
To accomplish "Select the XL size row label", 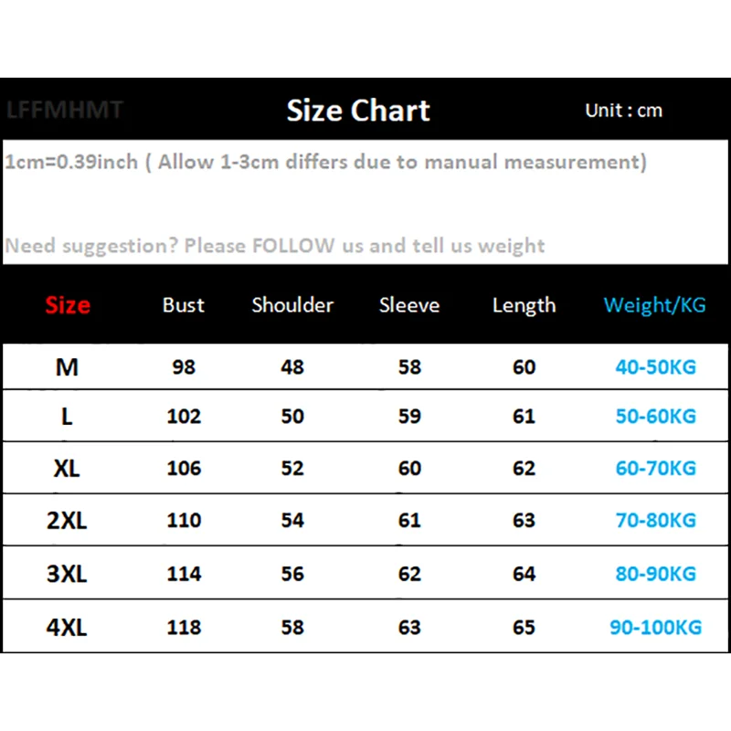I will pyautogui.click(x=68, y=469).
